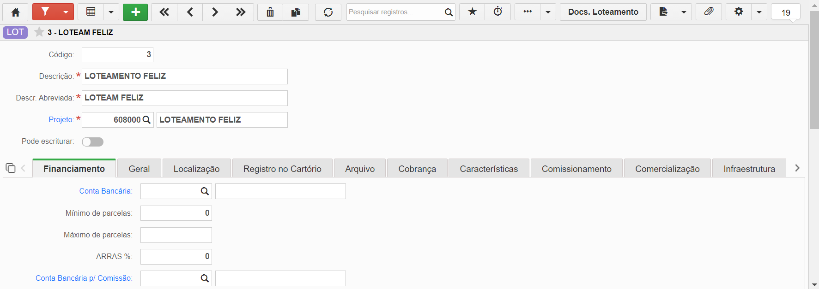Image resolution: width=819 pixels, height=289 pixels.
Task: Refresh the record with circular arrows icon
Action: click(x=328, y=12)
